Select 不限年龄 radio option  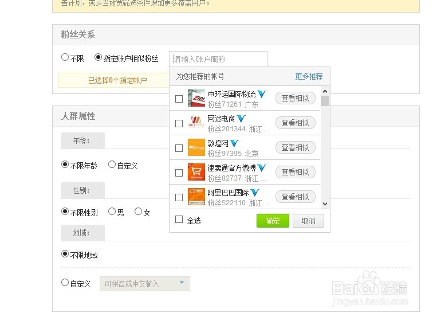tap(65, 165)
